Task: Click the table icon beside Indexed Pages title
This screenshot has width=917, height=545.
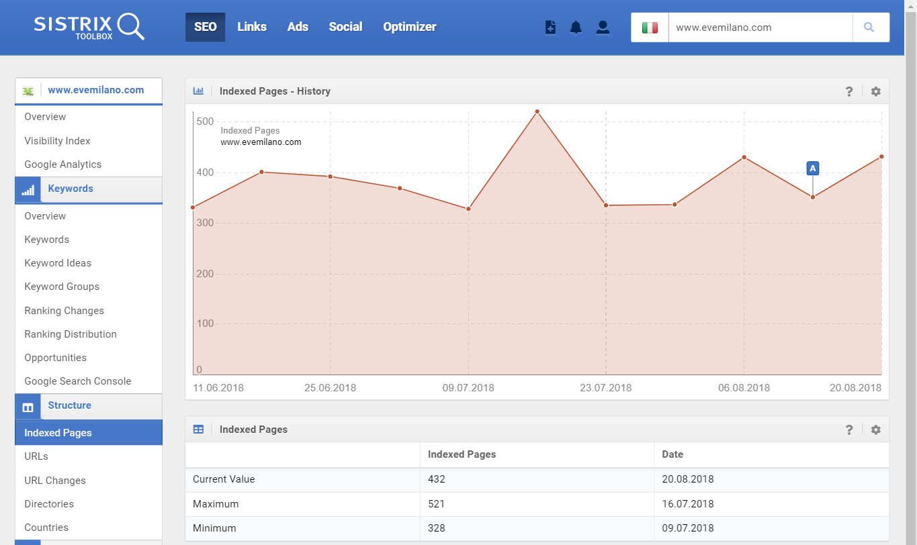Action: coord(198,429)
